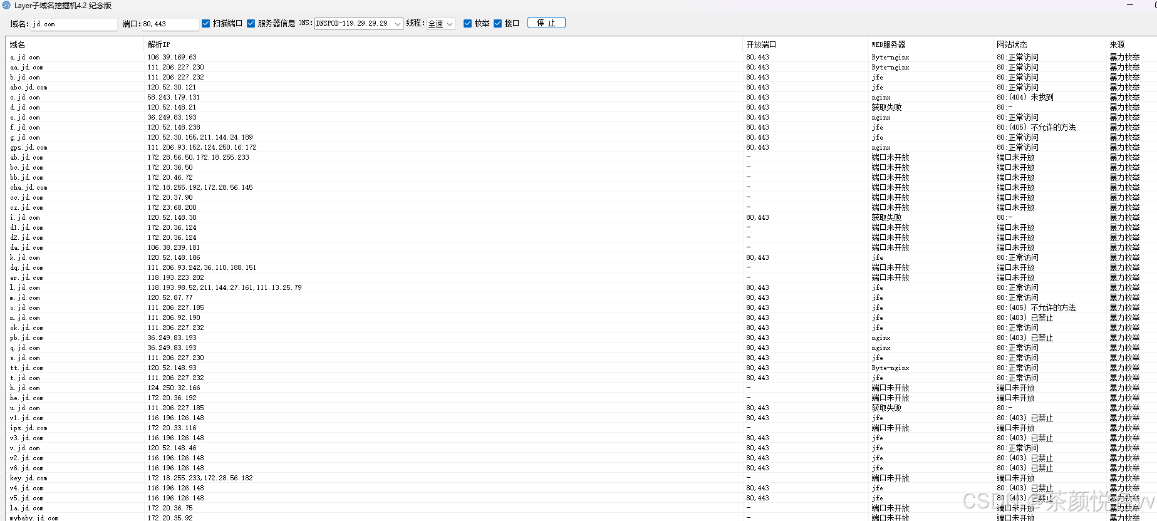Click 暴力枚举 in v.jd.com row

pyautogui.click(x=1124, y=448)
